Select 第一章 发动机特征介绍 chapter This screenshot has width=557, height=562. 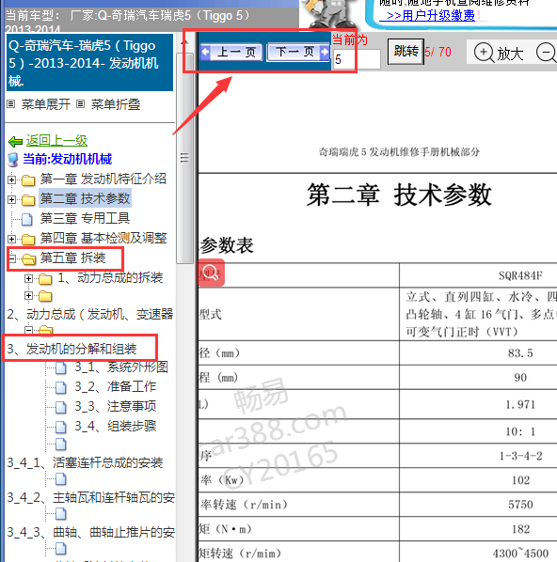click(103, 179)
